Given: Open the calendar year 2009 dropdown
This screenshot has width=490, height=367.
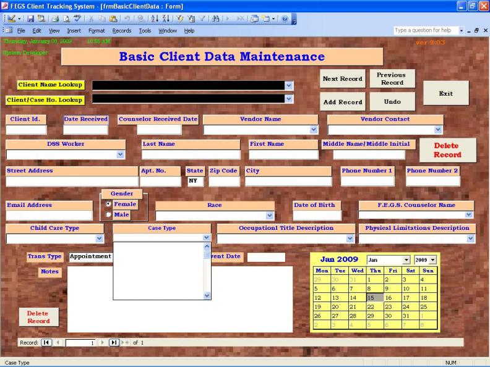Looking at the screenshot, I should (x=433, y=259).
